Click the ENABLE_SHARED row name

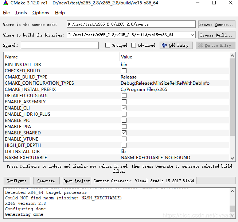click(23, 133)
